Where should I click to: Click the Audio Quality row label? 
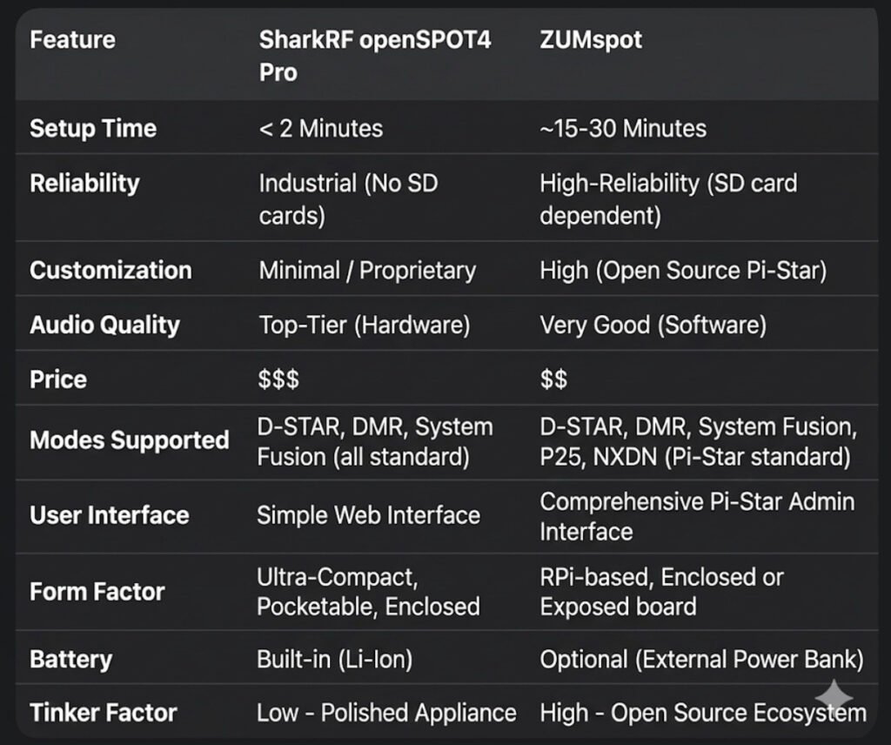104,325
